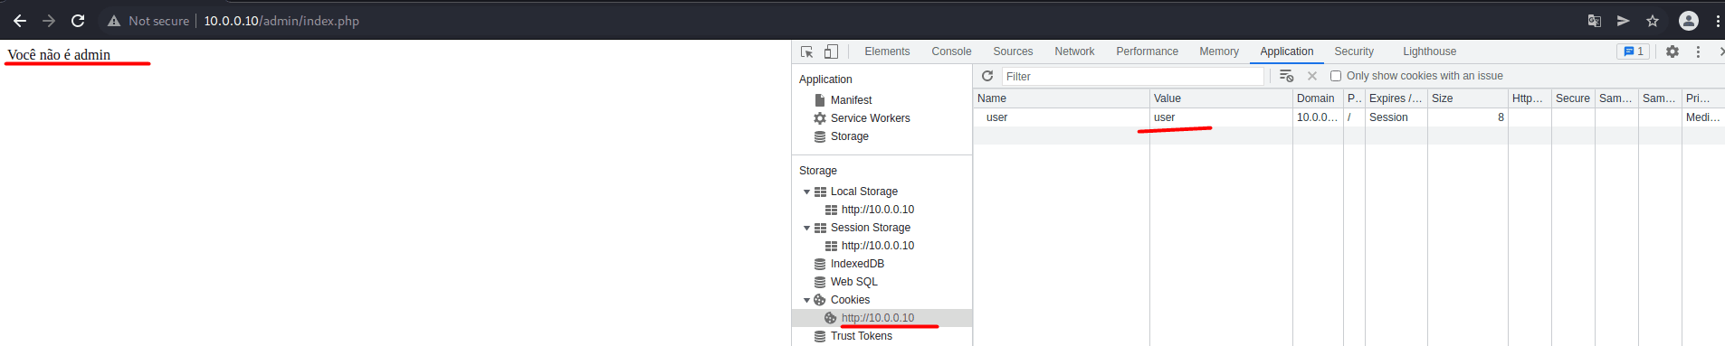The image size is (1725, 346).
Task: Switch to the Console tab
Action: coord(951,51)
